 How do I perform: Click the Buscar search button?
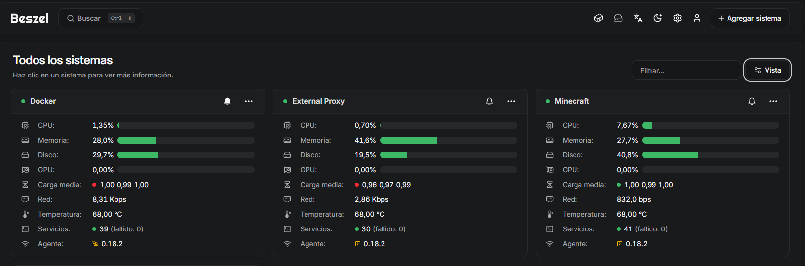click(x=101, y=18)
